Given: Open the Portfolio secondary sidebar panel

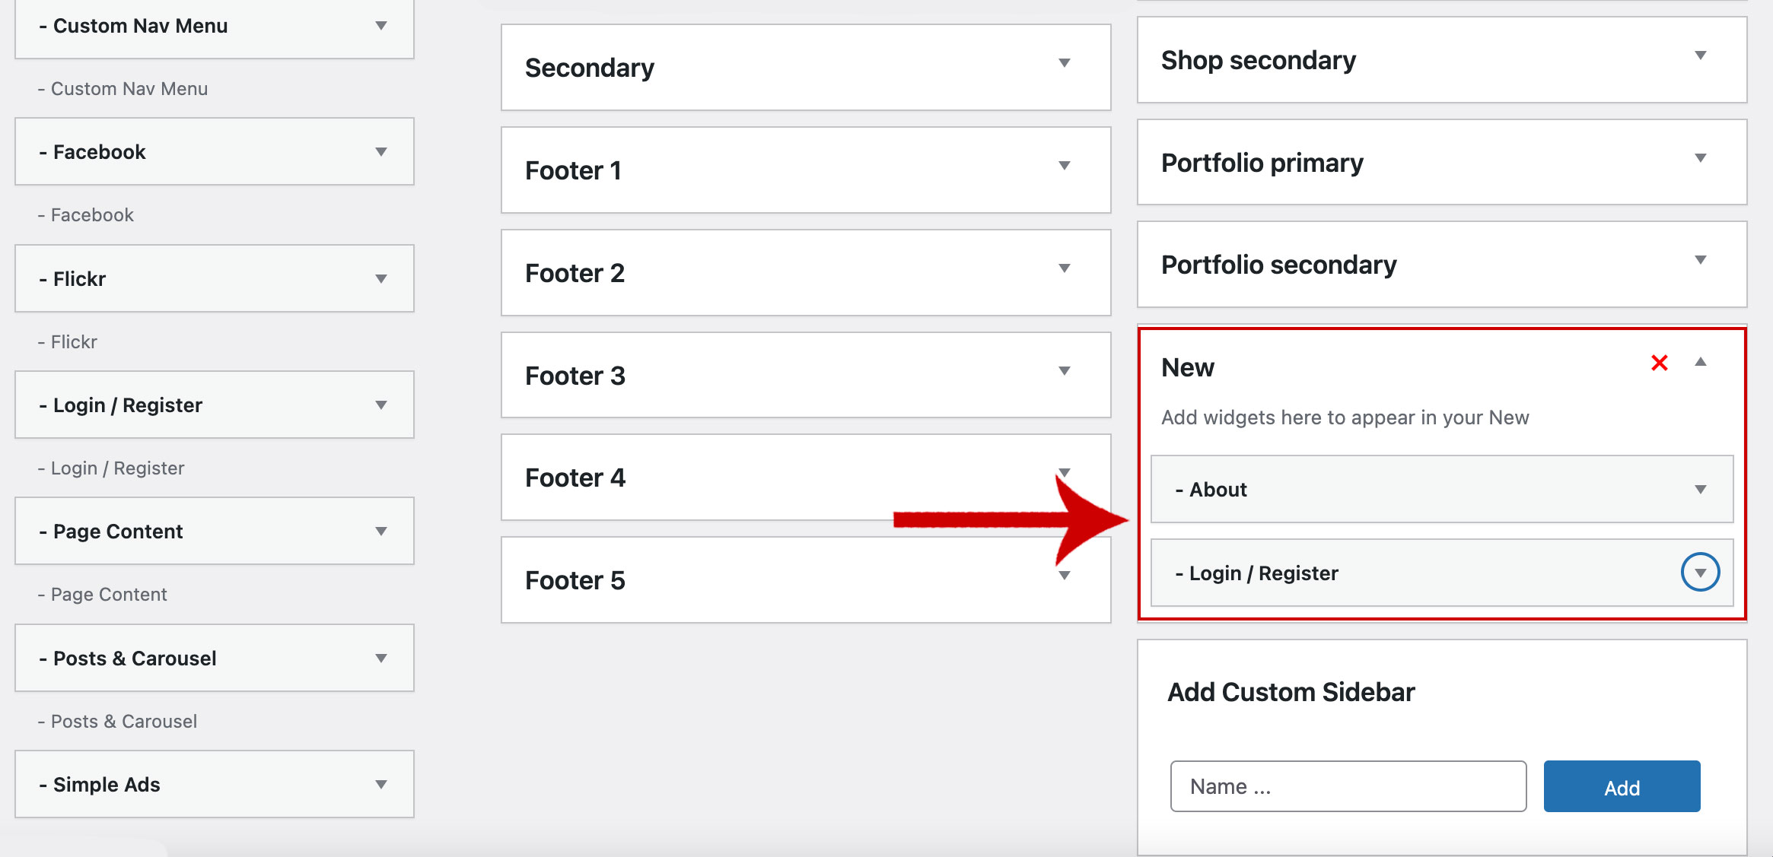Looking at the screenshot, I should (1700, 261).
